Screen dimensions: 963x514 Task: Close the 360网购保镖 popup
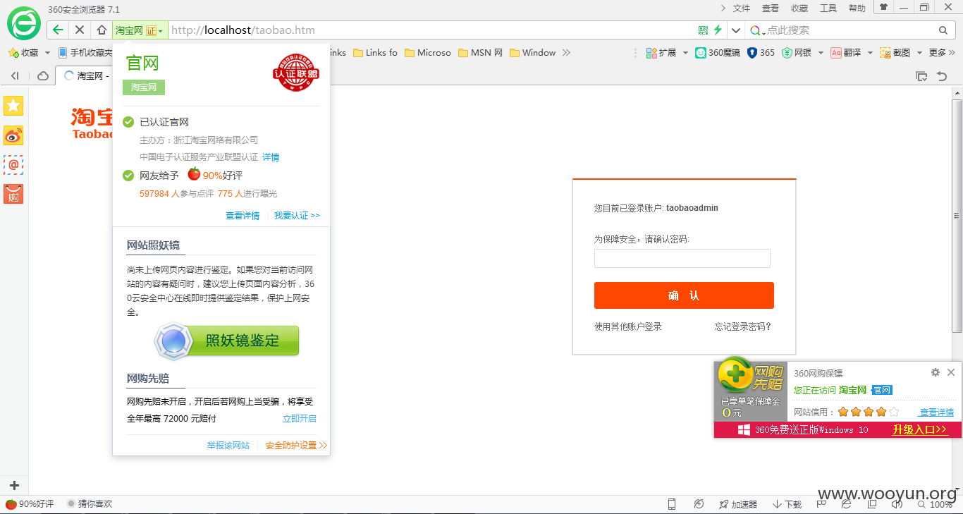coord(951,372)
